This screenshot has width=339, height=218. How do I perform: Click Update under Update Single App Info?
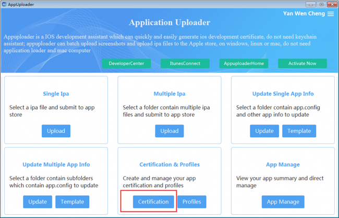[264, 131]
